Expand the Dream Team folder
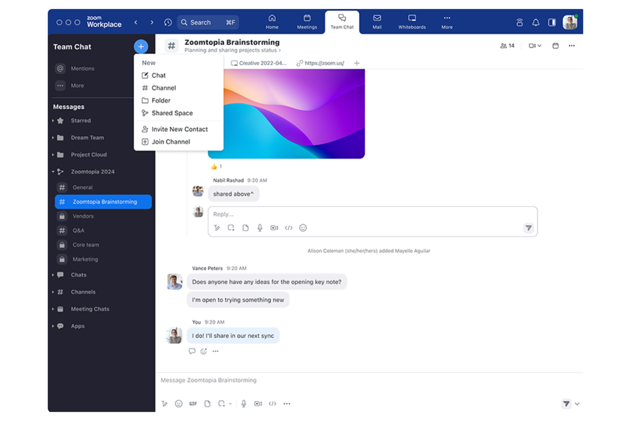Image resolution: width=631 pixels, height=421 pixels. coord(53,137)
